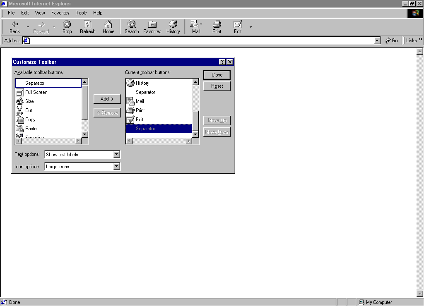Click the Forward toolbar button
424x306 pixels.
tap(41, 27)
